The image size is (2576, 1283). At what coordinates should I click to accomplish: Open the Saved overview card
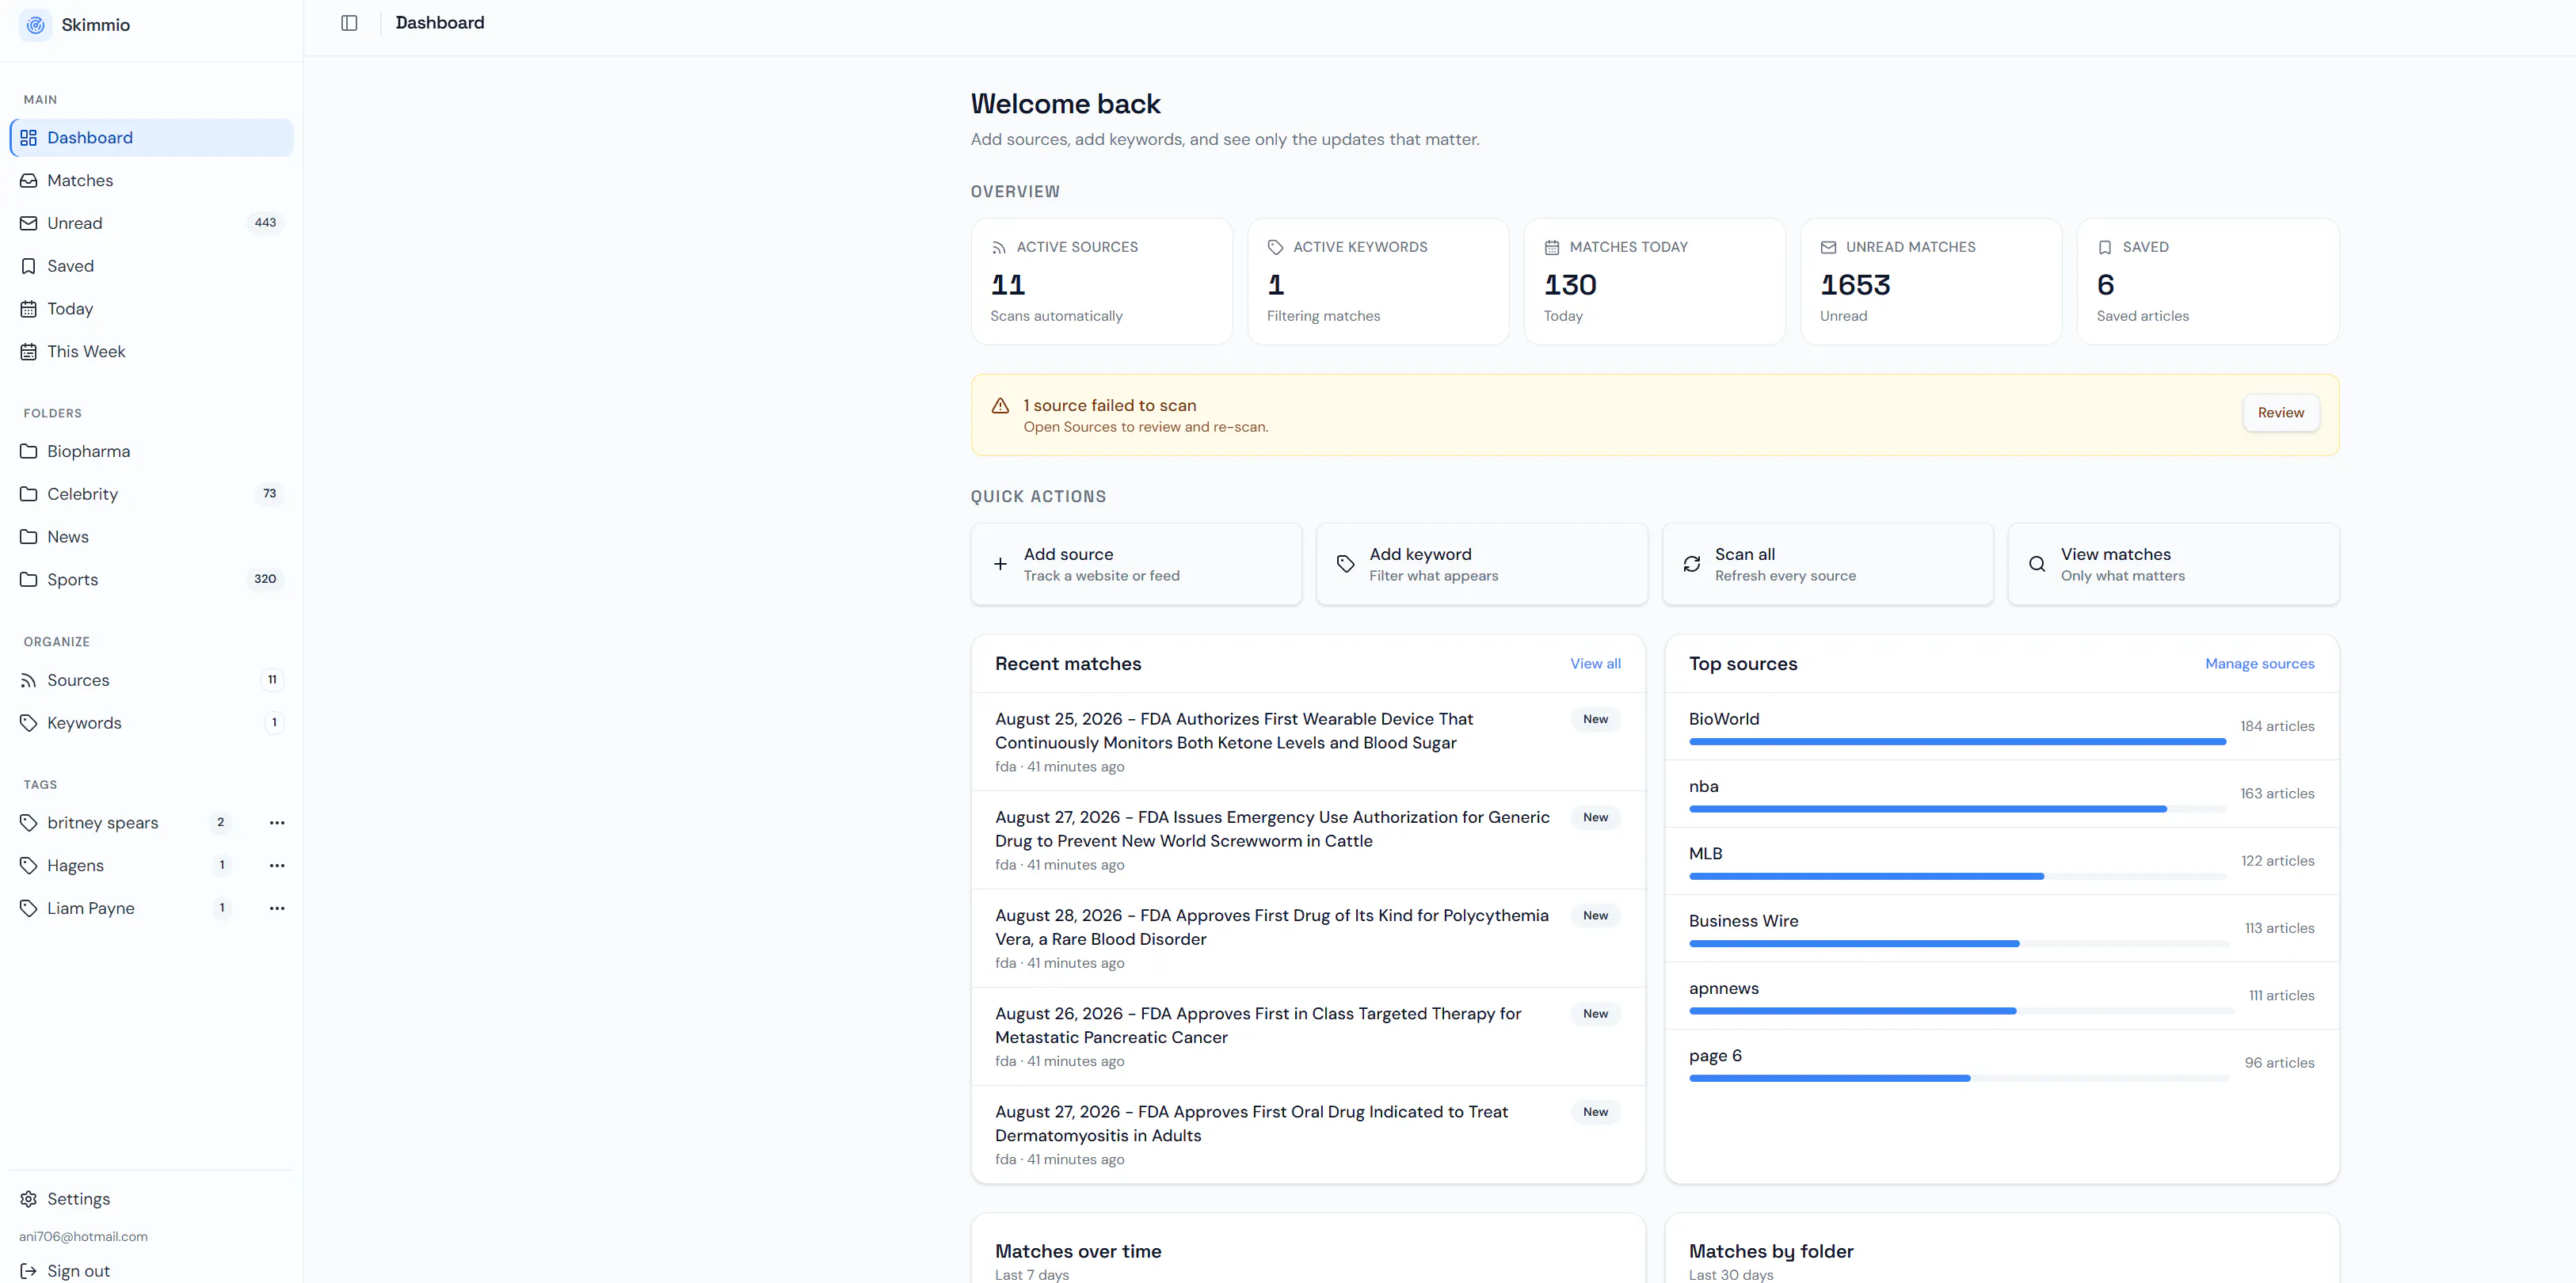pos(2208,282)
